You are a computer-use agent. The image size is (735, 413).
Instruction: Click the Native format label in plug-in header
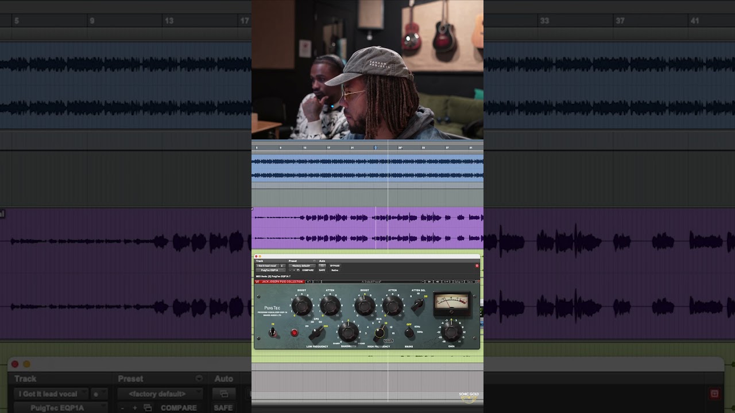pyautogui.click(x=335, y=270)
